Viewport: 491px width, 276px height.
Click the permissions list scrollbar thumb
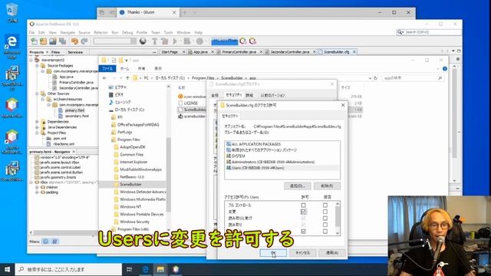click(x=338, y=216)
